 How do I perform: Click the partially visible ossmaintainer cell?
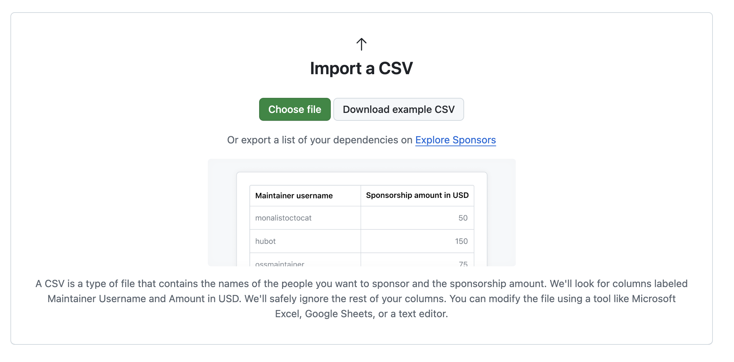click(x=305, y=260)
